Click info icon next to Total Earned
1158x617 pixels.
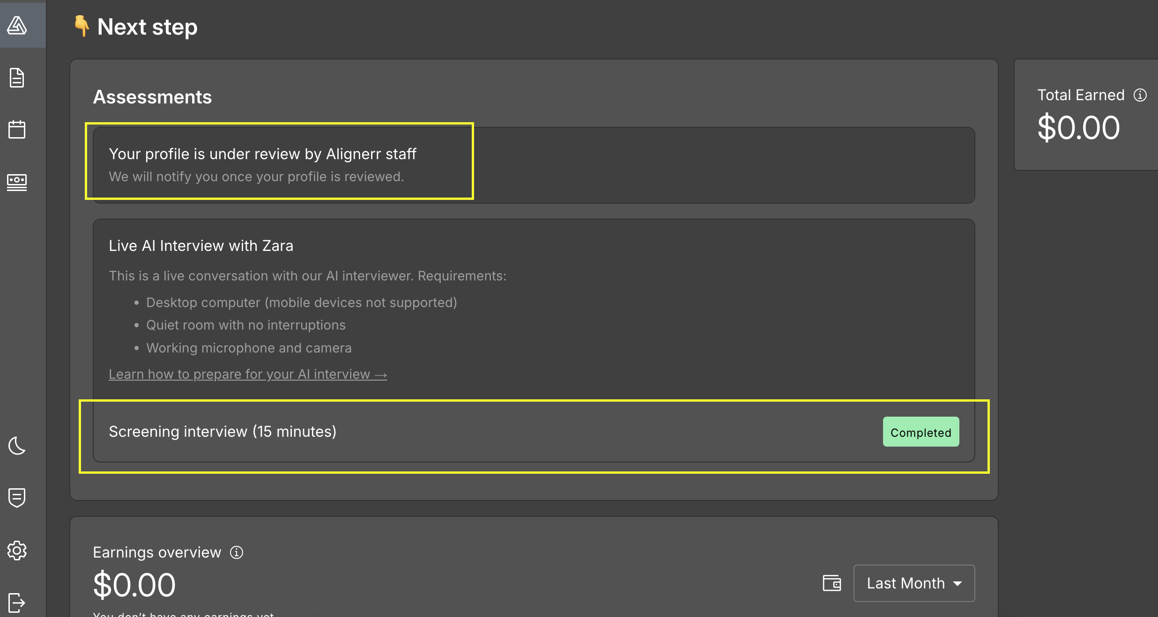coord(1140,95)
